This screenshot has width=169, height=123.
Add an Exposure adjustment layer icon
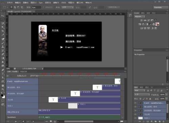(152, 20)
